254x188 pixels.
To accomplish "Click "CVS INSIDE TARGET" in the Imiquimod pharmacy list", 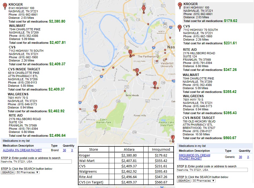I will tap(199, 118).
